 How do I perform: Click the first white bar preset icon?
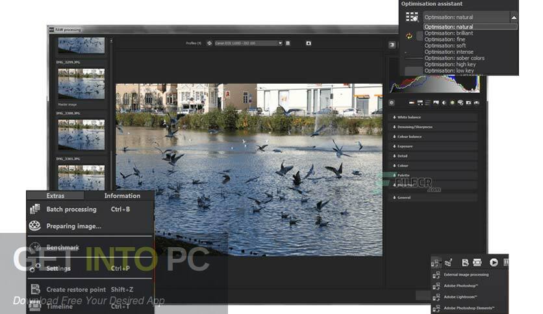pos(411,103)
